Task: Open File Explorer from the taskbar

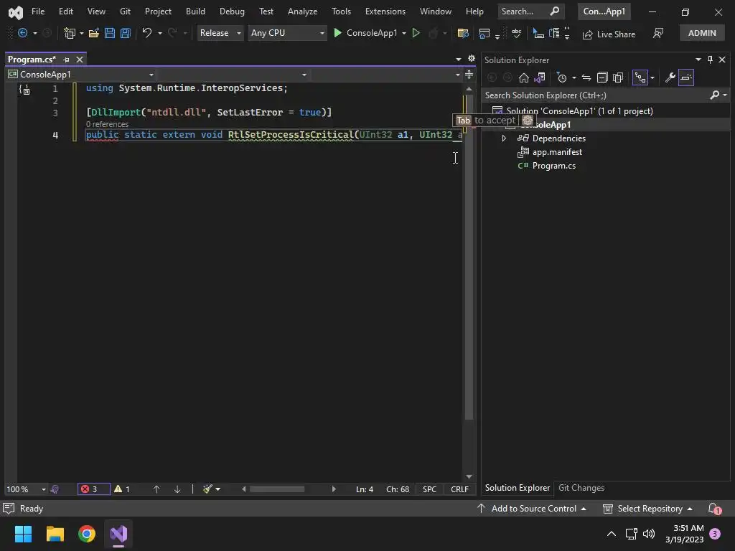Action: pyautogui.click(x=55, y=534)
